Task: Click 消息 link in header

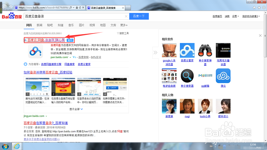Action: 227,16
